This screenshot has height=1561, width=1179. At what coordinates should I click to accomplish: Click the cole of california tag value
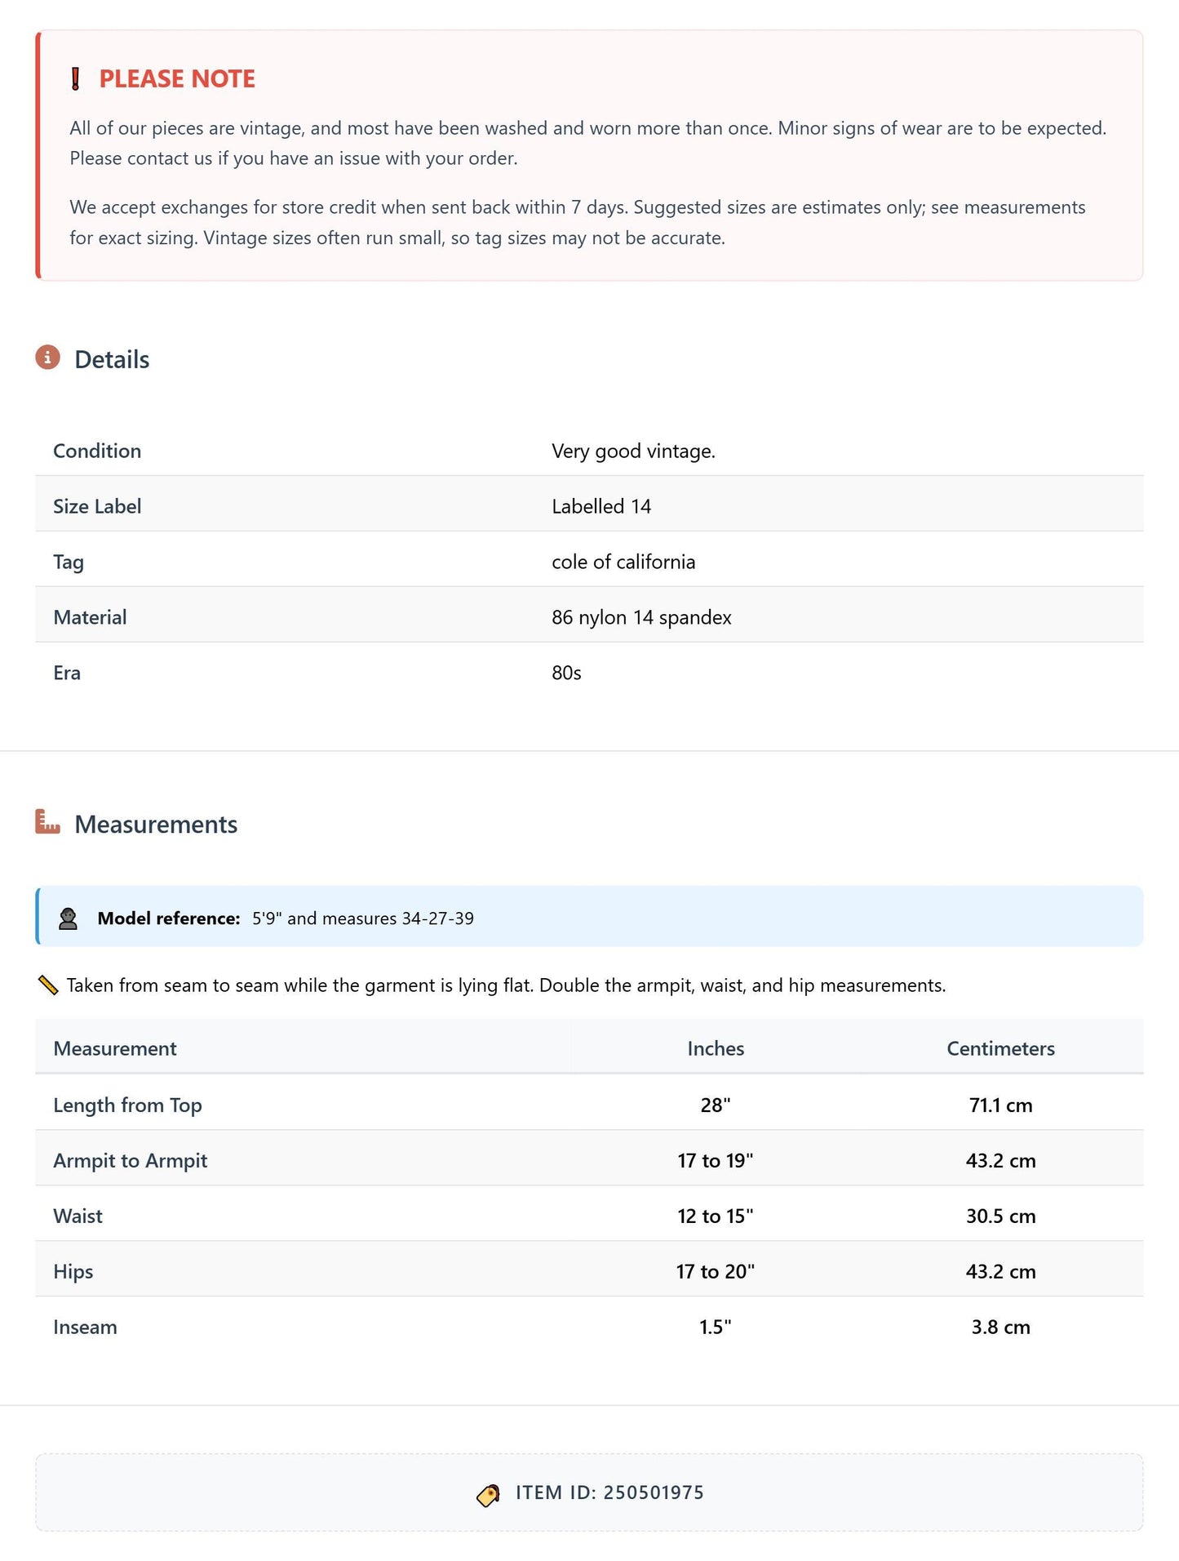623,562
